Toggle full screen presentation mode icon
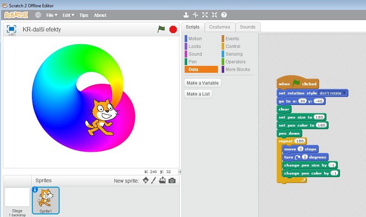Viewport: 366px width, 217px height. (11, 29)
